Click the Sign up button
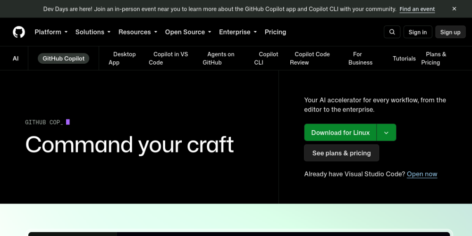 coord(450,32)
